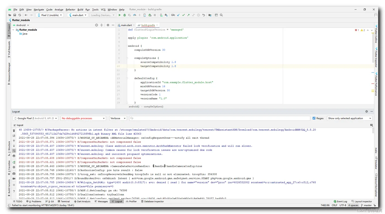Image resolution: width=385 pixels, height=214 pixels.
Task: Click the Open folder toolbar icon
Action: tap(10, 15)
